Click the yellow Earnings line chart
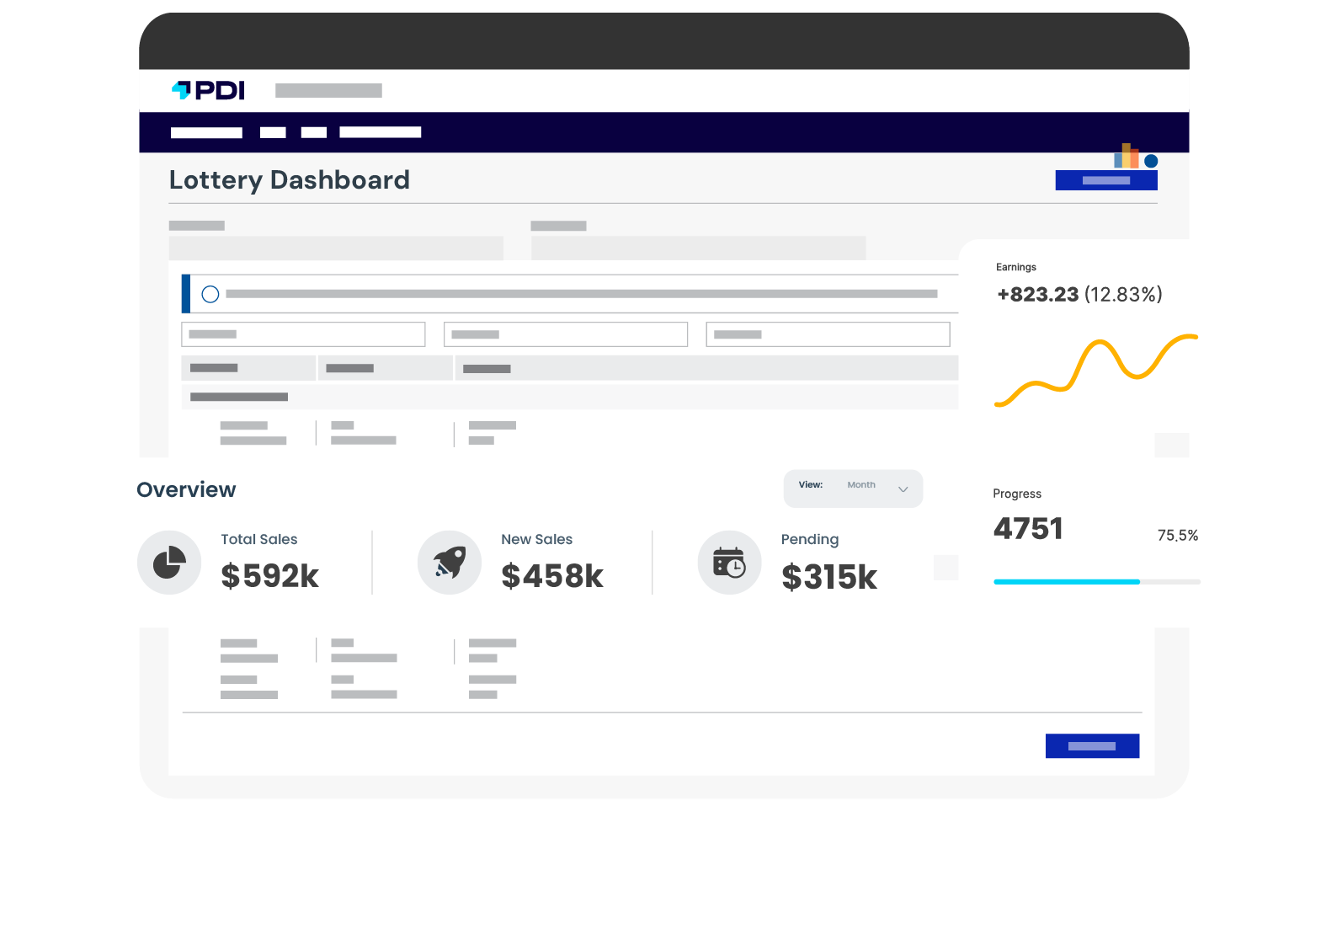 coord(1095,369)
